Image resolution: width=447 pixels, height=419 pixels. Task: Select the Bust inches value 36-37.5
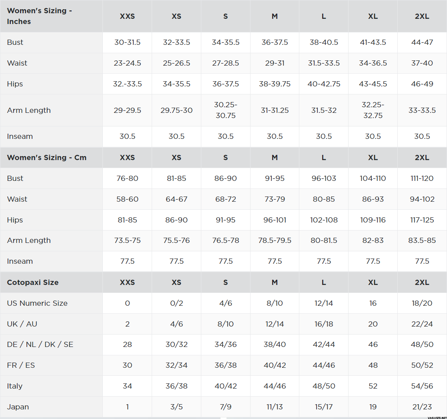275,42
